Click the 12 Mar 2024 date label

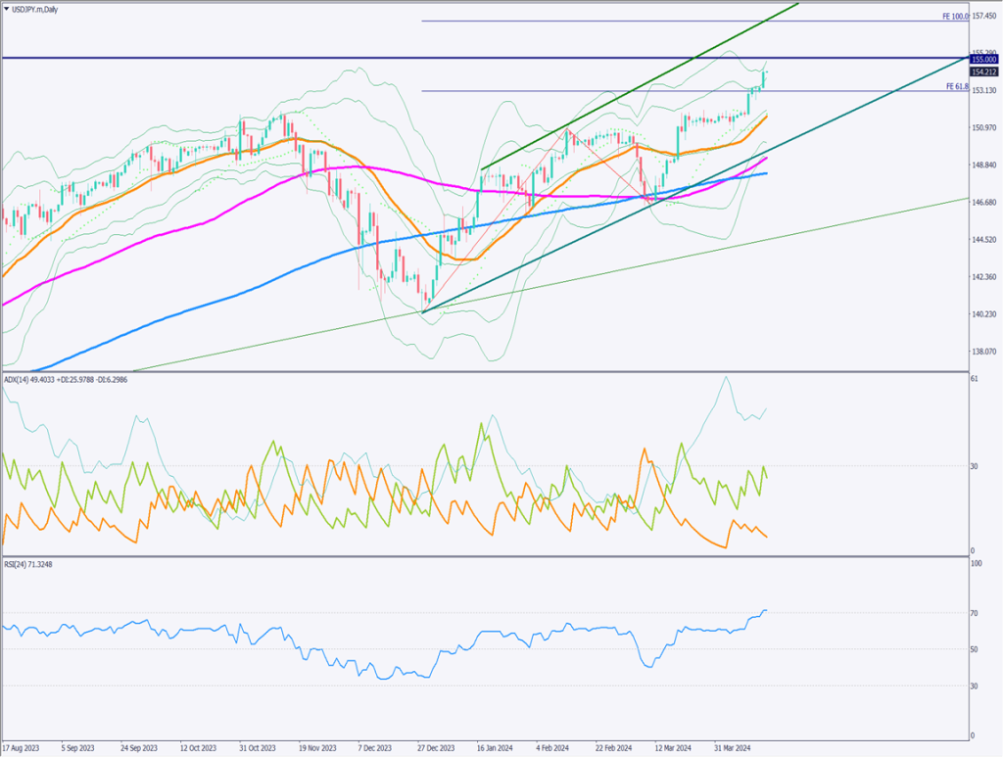tap(674, 749)
